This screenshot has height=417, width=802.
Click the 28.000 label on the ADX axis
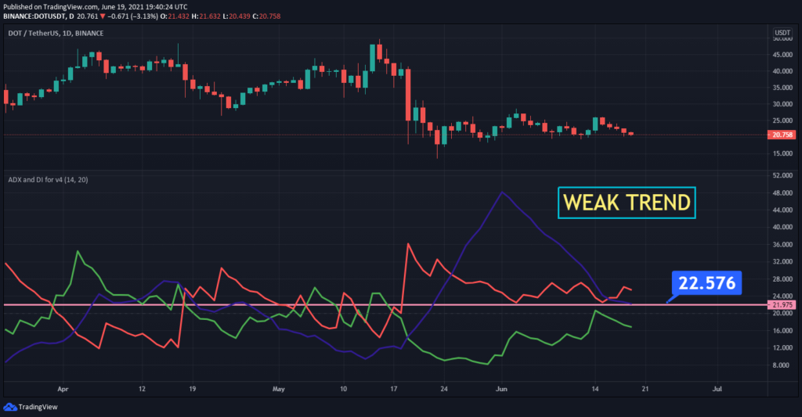(782, 279)
